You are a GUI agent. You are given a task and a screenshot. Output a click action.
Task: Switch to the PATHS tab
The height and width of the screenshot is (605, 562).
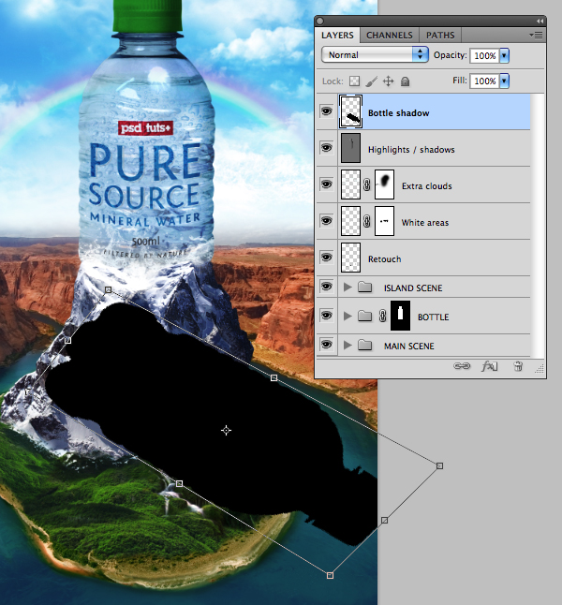point(440,35)
